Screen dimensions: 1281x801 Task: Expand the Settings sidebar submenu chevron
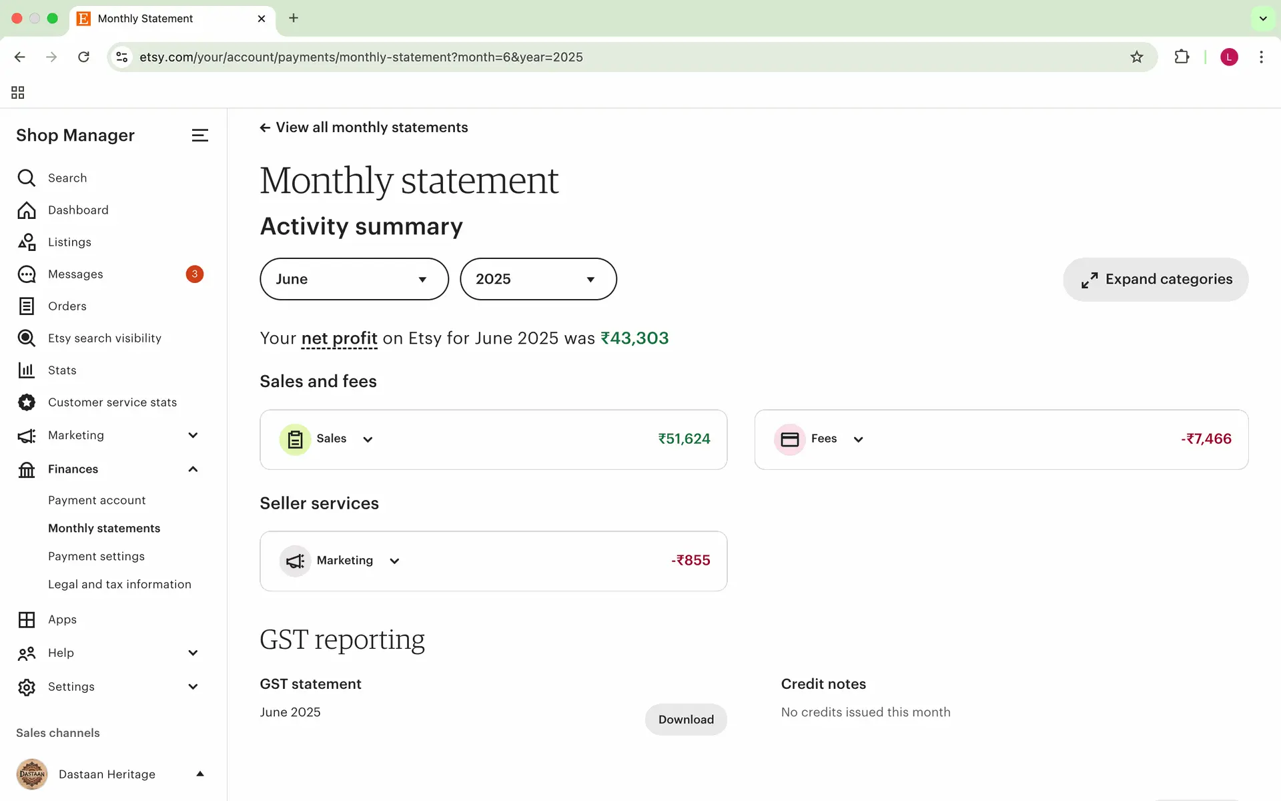pos(193,687)
